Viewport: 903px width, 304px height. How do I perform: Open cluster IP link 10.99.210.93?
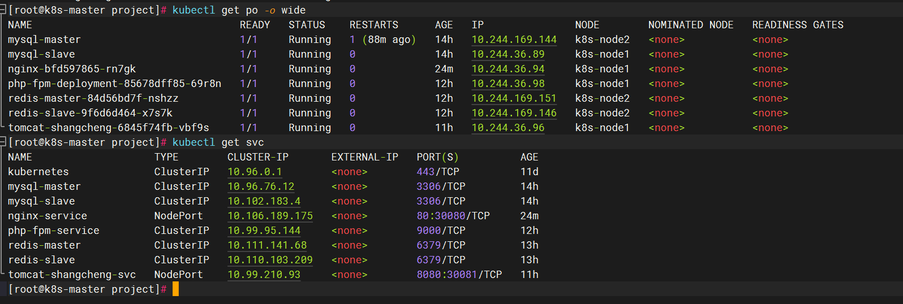coord(264,275)
